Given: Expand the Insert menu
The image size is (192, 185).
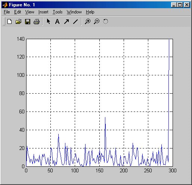Looking at the screenshot, I should [x=43, y=12].
